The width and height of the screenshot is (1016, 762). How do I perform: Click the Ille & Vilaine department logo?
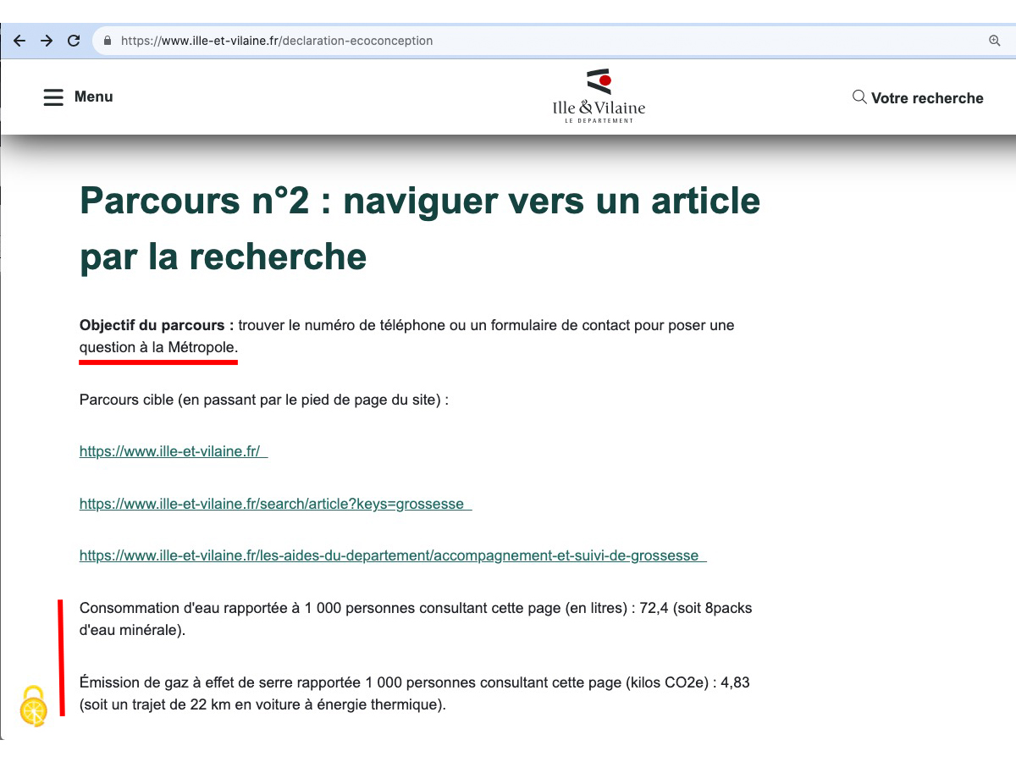[x=599, y=97]
